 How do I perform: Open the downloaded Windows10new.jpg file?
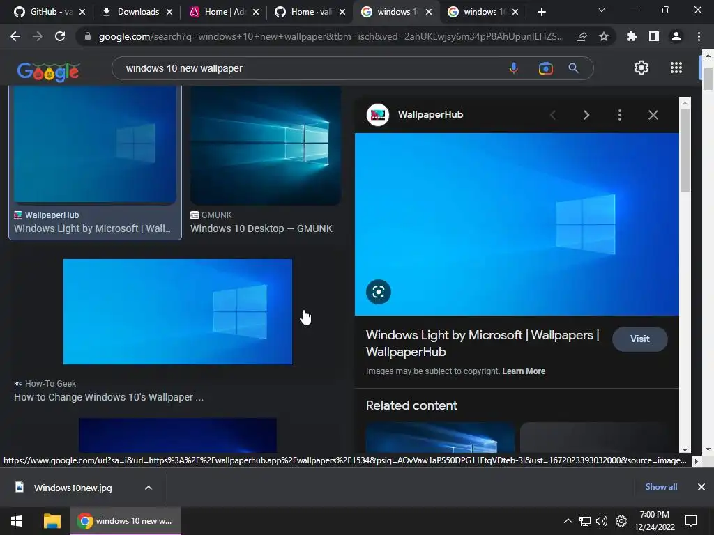73,488
